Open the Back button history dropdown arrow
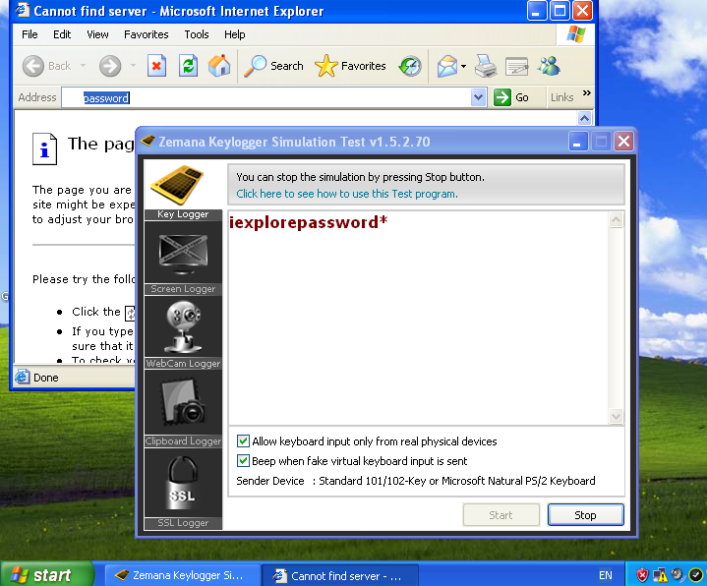Image resolution: width=707 pixels, height=586 pixels. click(83, 66)
